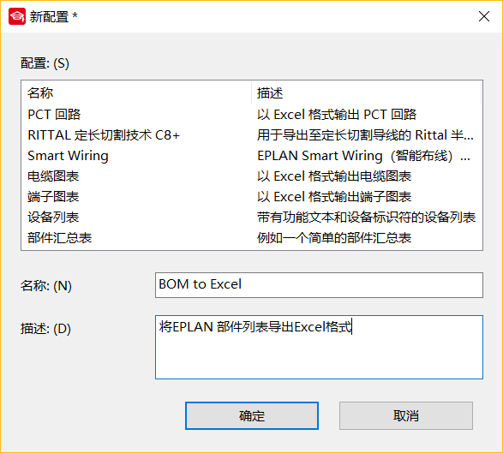
Task: Click the EPLAN Smart Wiring description cell
Action: pyautogui.click(x=364, y=156)
